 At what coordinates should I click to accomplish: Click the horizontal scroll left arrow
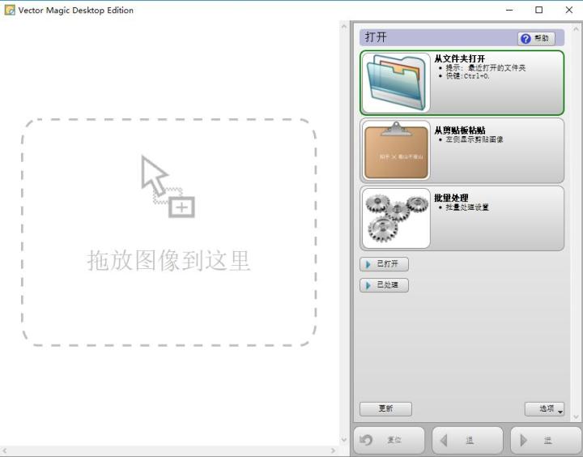[x=5, y=451]
